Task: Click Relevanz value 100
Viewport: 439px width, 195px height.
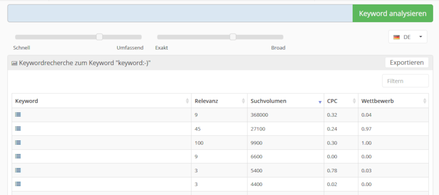Action: tap(199, 143)
